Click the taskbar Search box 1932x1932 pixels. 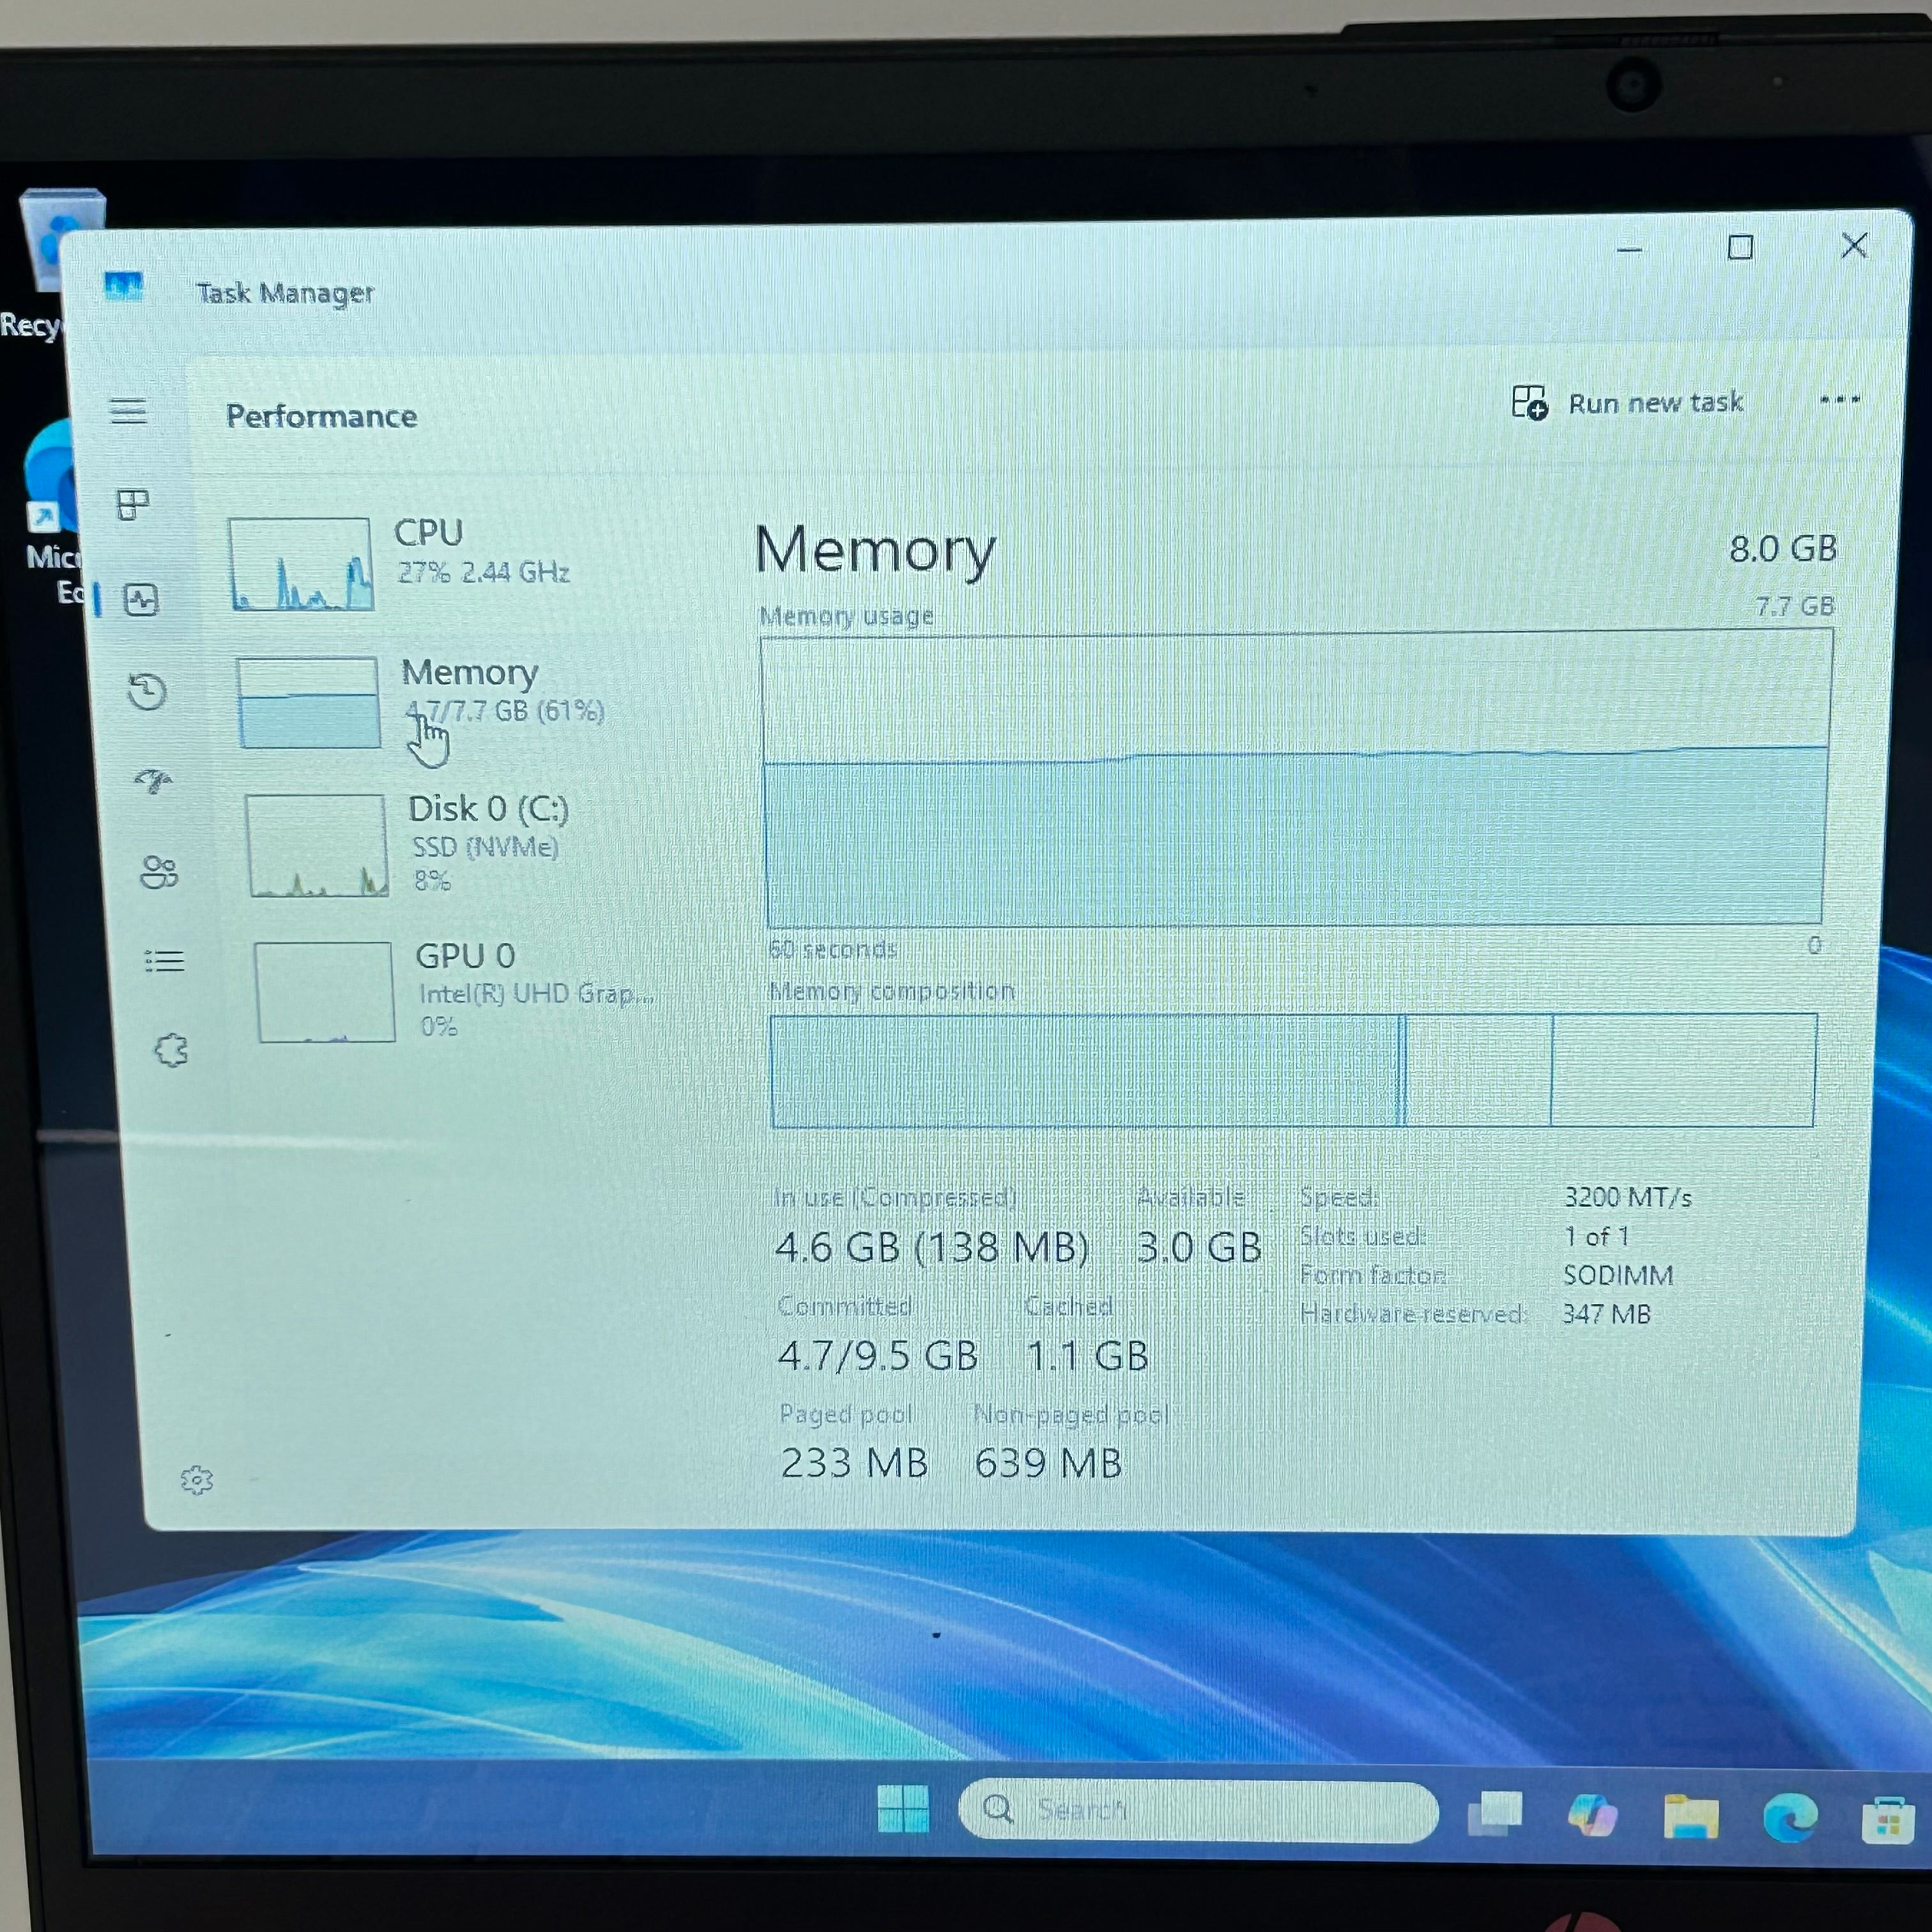pyautogui.click(x=1198, y=1811)
